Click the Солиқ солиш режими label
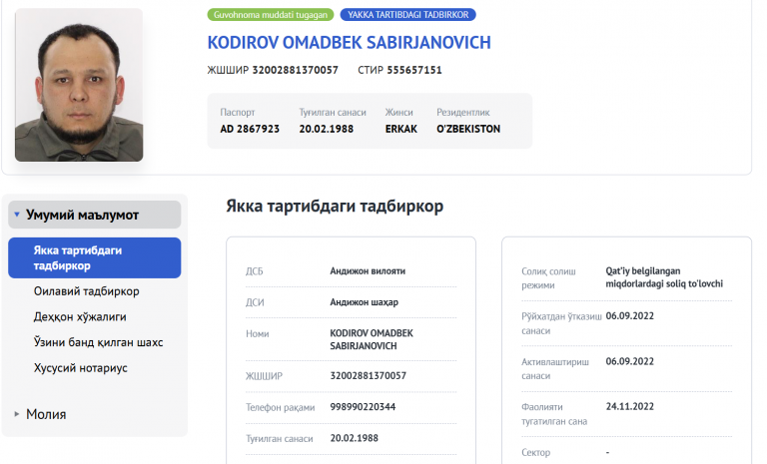This screenshot has height=464, width=767. point(548,278)
